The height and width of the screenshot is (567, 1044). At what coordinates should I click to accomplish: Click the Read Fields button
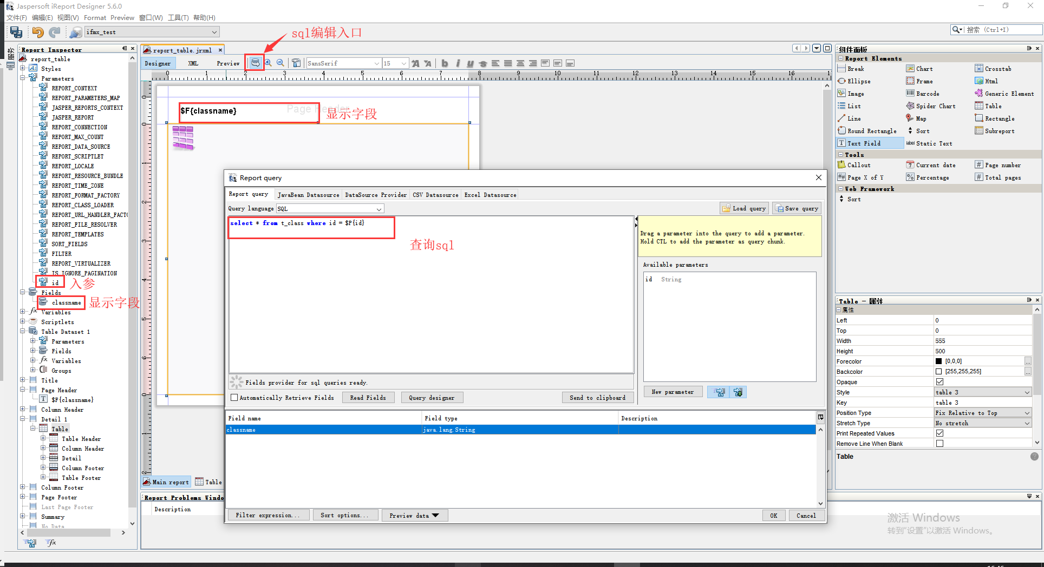point(368,397)
